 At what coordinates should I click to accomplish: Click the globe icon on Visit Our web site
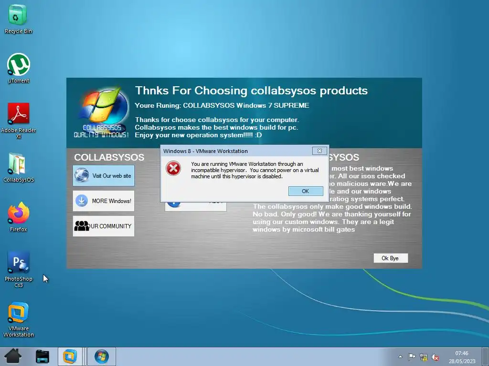click(x=82, y=175)
